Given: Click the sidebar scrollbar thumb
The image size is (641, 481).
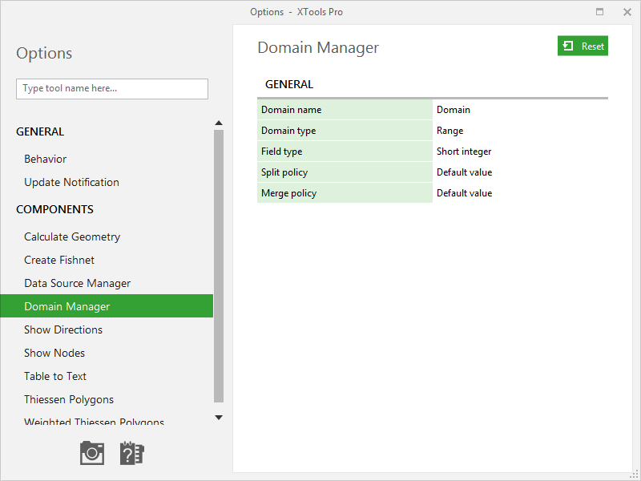Looking at the screenshot, I should pyautogui.click(x=219, y=266).
